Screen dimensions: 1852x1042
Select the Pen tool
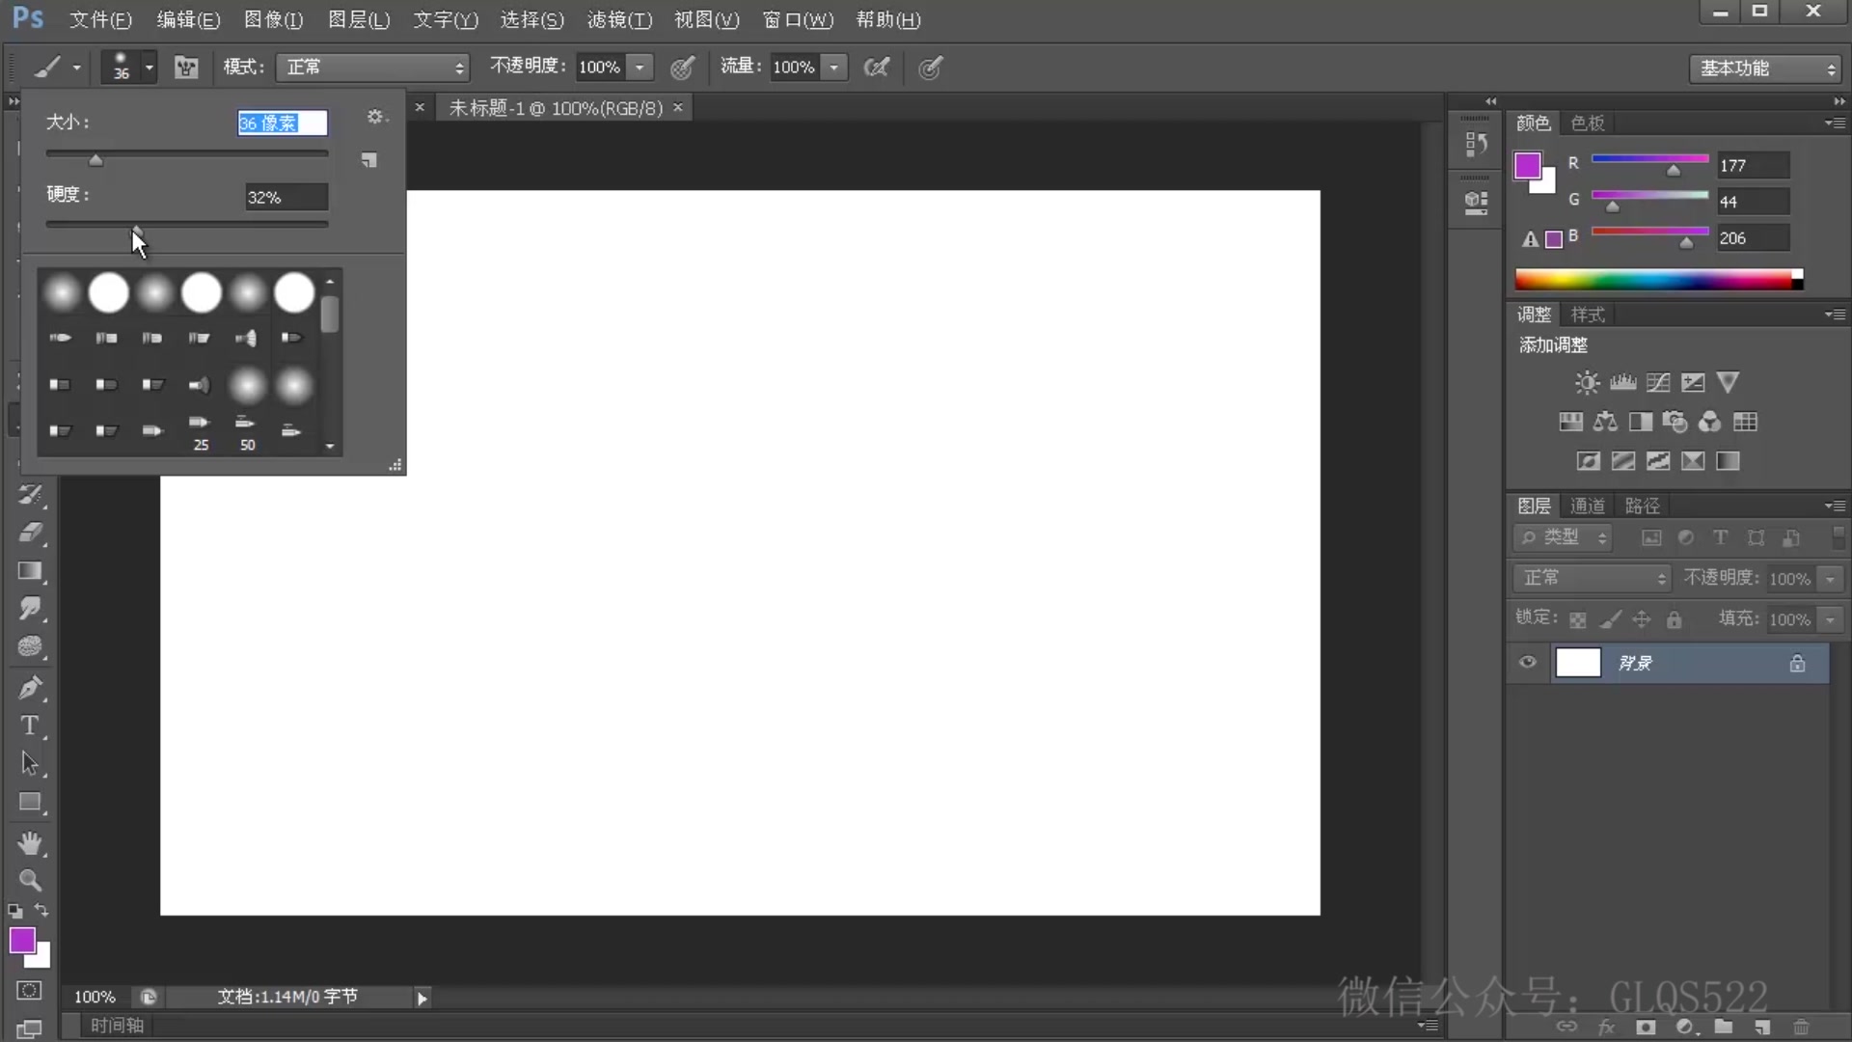coord(30,687)
